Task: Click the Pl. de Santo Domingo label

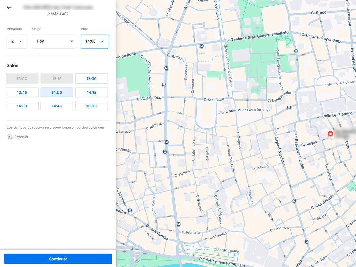Action: click(x=254, y=110)
